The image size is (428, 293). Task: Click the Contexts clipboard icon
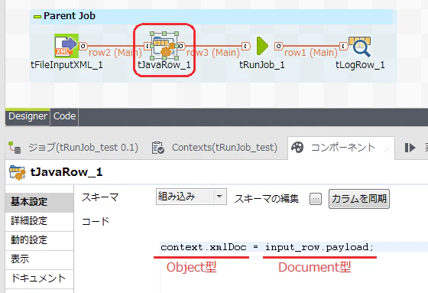[158, 148]
